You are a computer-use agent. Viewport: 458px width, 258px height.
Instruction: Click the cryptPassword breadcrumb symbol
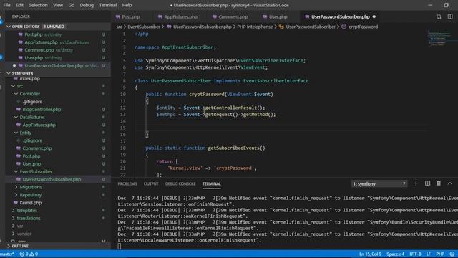coord(363,27)
